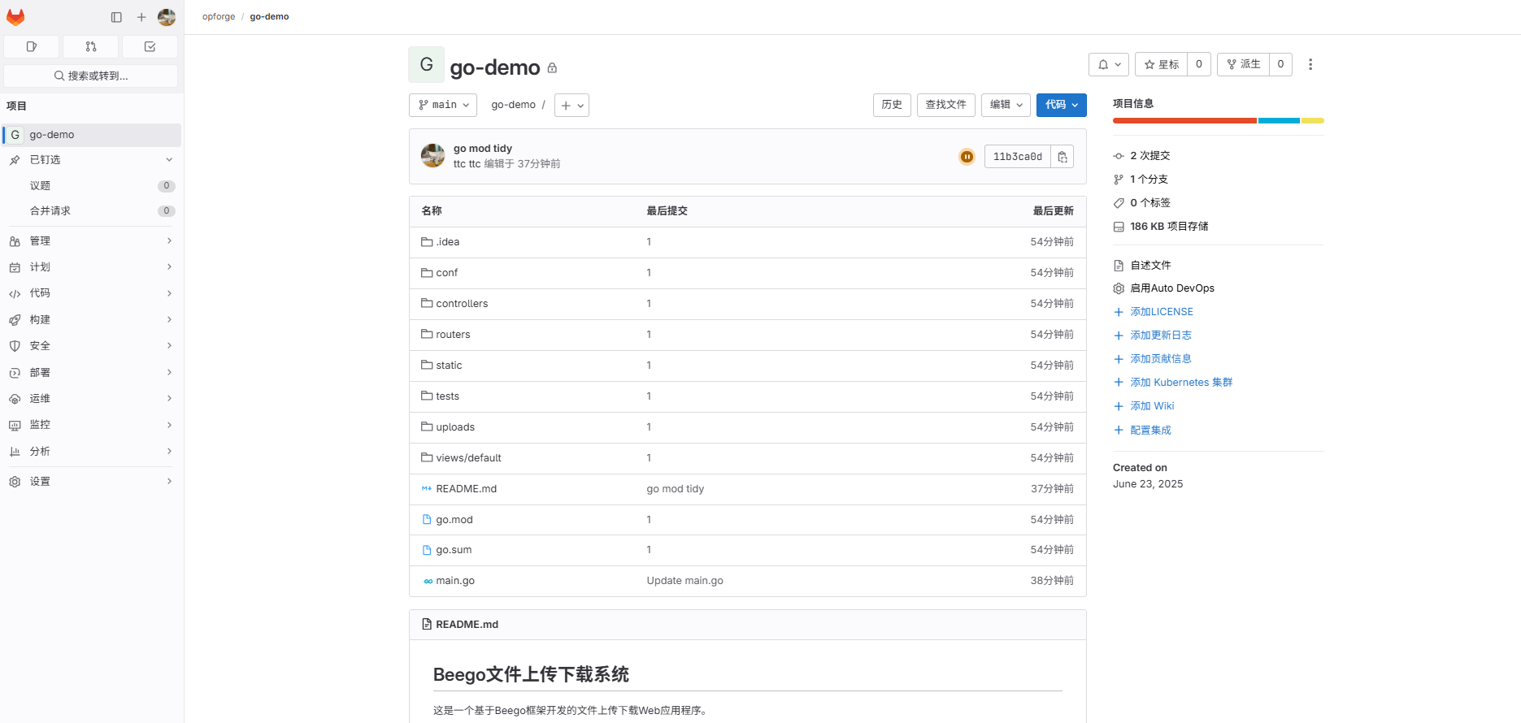Copy commit SHA 11b3ca0d clipboard icon
1521x723 pixels.
[x=1063, y=157]
